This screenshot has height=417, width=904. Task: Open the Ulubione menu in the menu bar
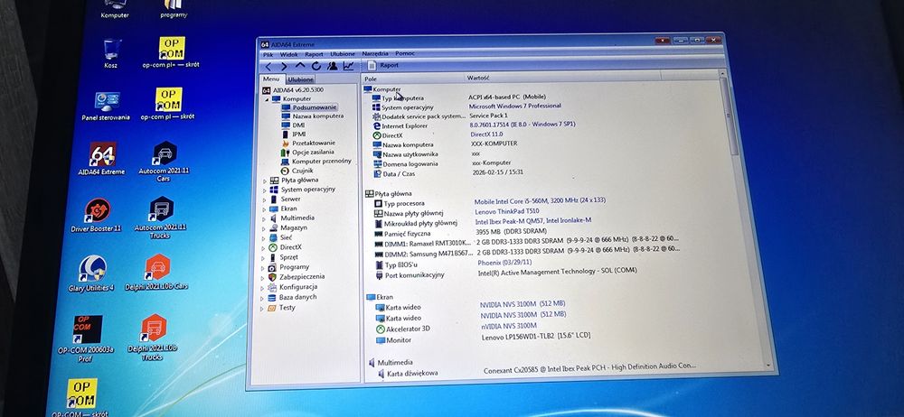(x=343, y=53)
